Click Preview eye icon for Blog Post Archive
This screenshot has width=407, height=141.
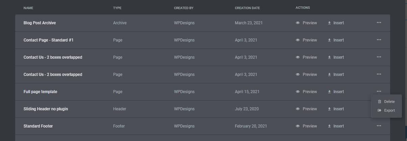pyautogui.click(x=298, y=23)
